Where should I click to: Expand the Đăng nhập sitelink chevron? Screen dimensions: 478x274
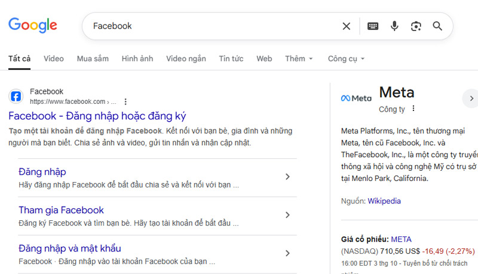287,177
